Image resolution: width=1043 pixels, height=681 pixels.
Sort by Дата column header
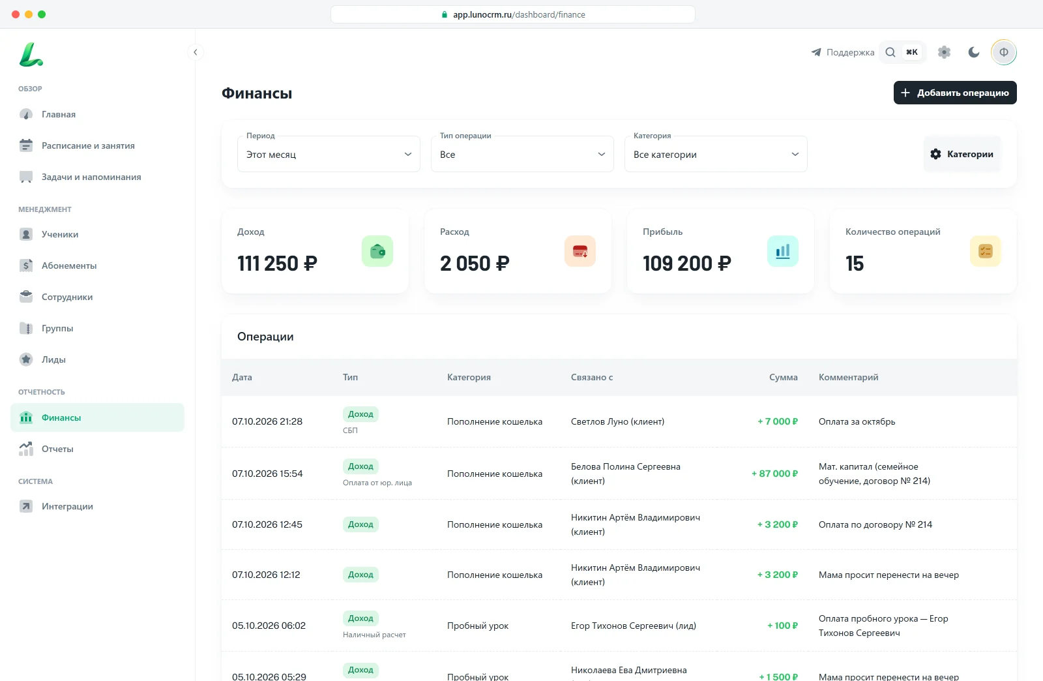click(242, 377)
